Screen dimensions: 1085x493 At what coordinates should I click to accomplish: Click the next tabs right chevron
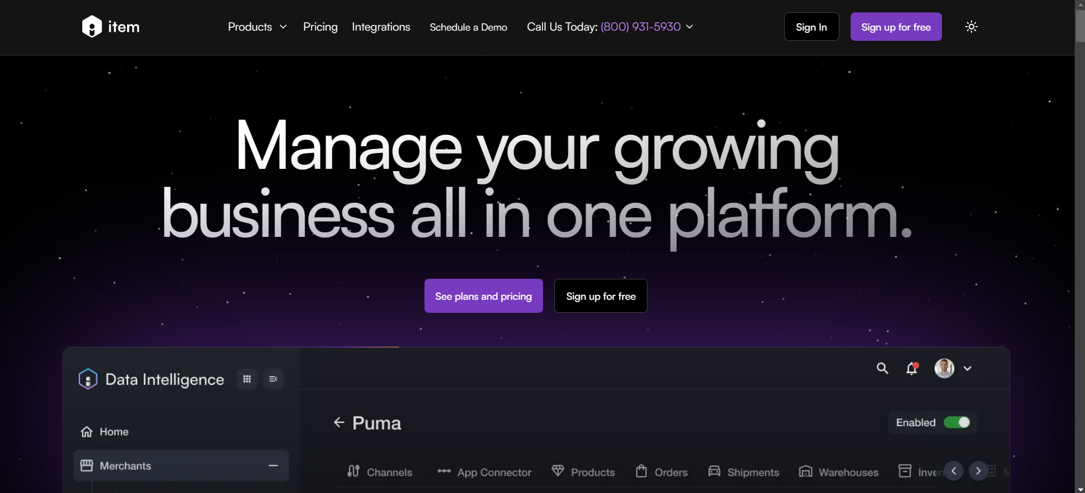click(978, 471)
